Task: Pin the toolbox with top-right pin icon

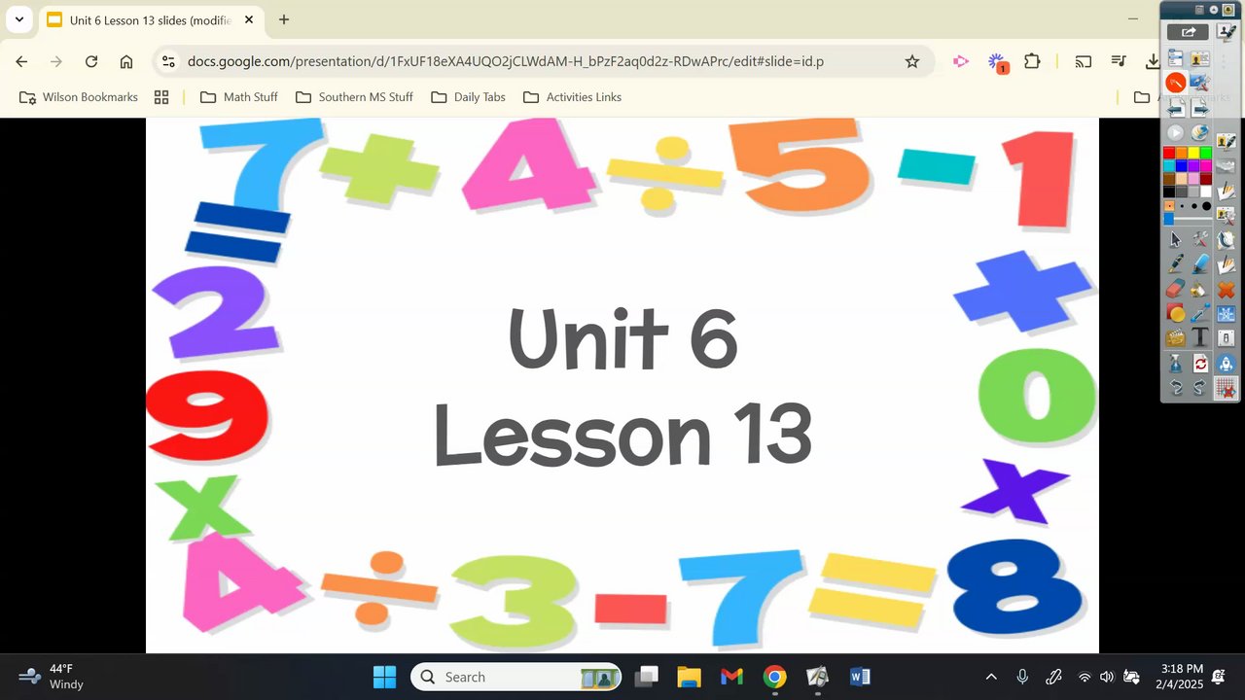Action: [1228, 10]
